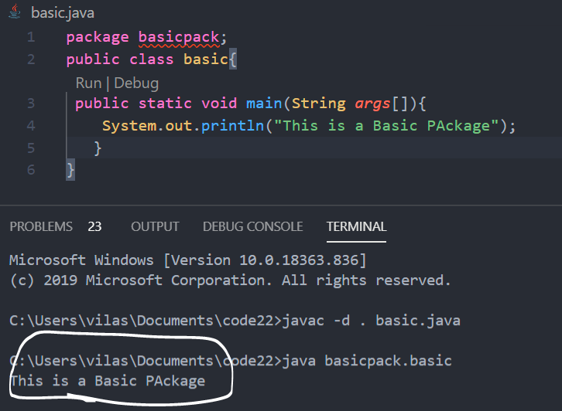Open the DEBUG CONSOLE tab
Image resolution: width=562 pixels, height=411 pixels.
(252, 226)
